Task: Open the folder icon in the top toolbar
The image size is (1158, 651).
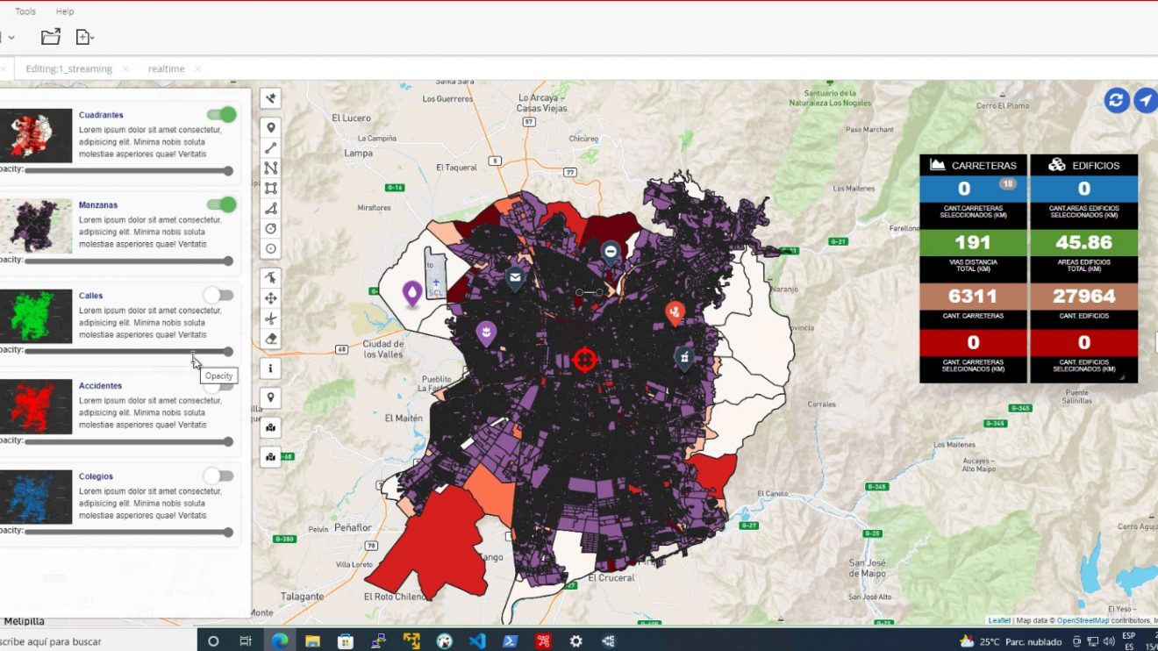Action: click(51, 37)
